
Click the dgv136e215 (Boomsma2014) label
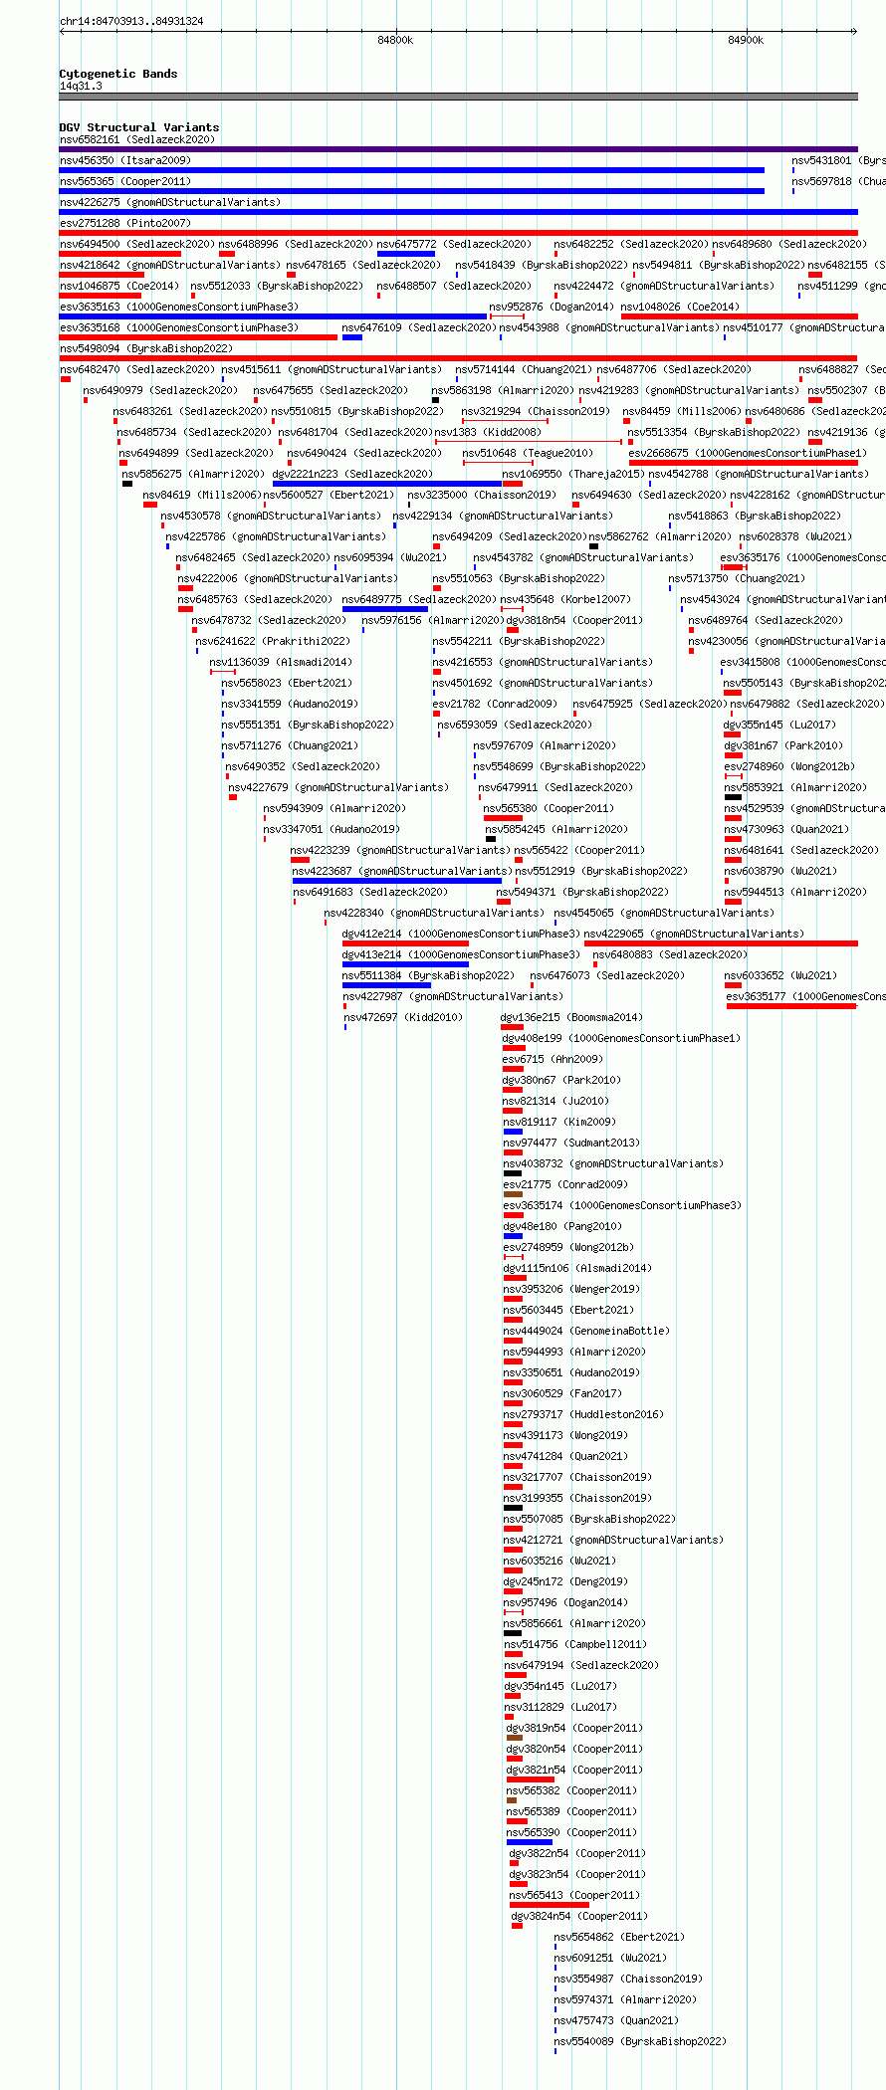pos(571,1017)
